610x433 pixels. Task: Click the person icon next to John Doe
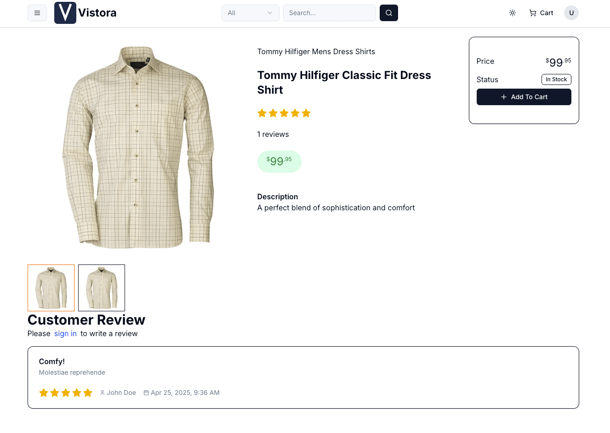tap(102, 393)
